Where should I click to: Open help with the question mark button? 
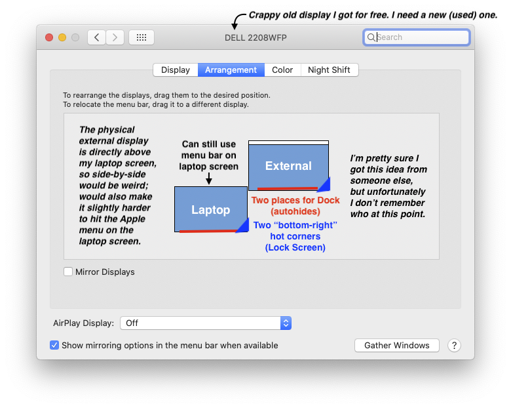click(454, 345)
